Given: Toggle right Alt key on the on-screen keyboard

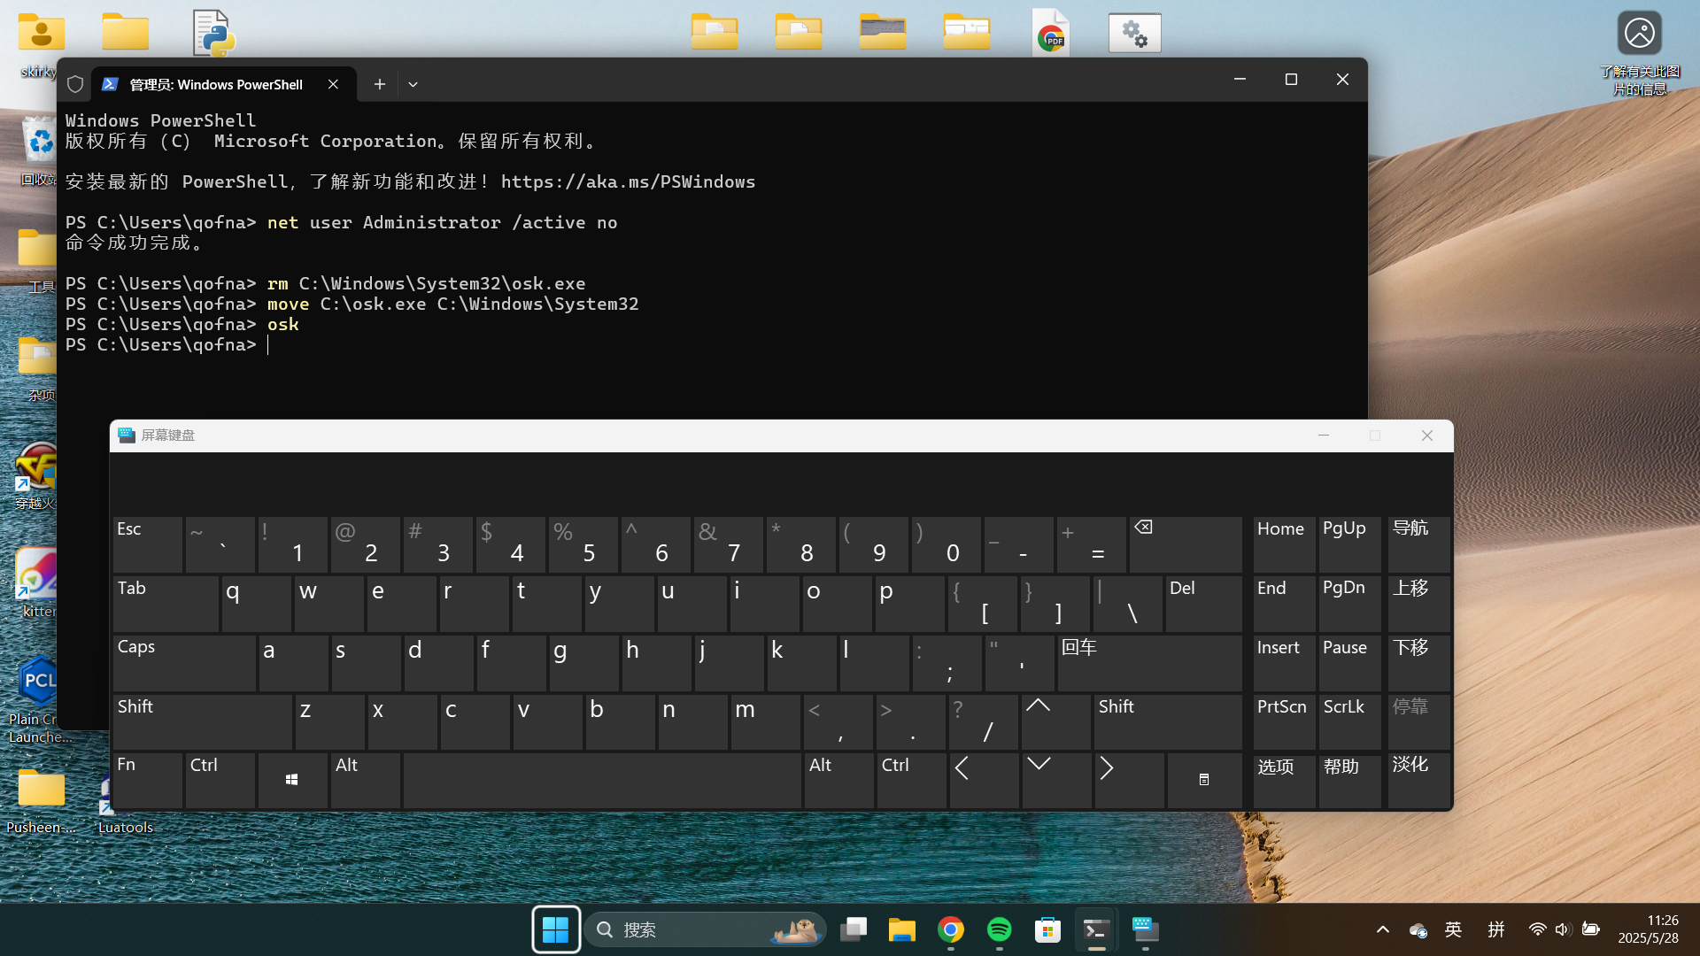Looking at the screenshot, I should [838, 780].
